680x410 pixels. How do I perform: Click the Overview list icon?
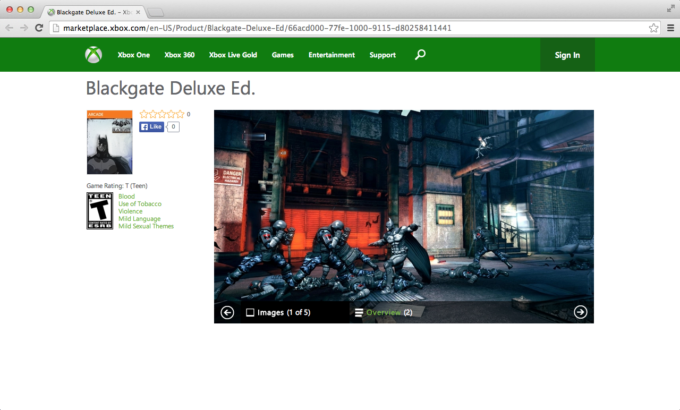(359, 313)
